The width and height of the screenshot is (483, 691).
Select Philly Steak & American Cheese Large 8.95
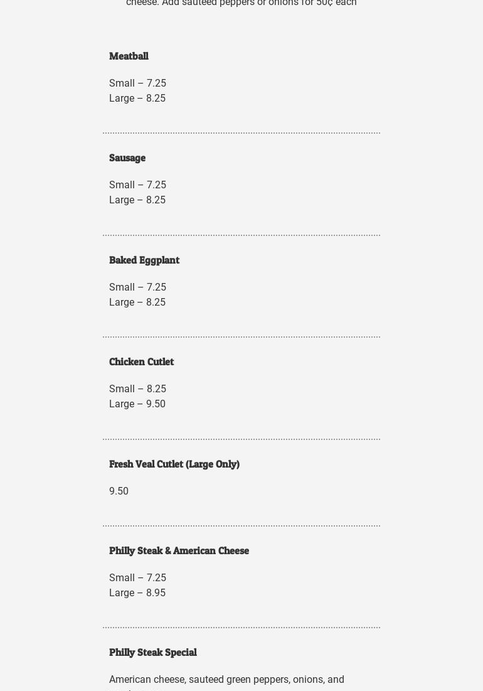pyautogui.click(x=137, y=593)
